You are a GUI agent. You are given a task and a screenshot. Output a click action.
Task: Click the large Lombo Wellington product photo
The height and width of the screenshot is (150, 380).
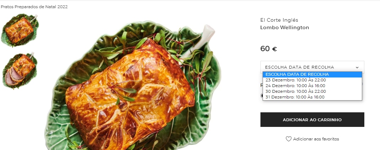[133, 87]
